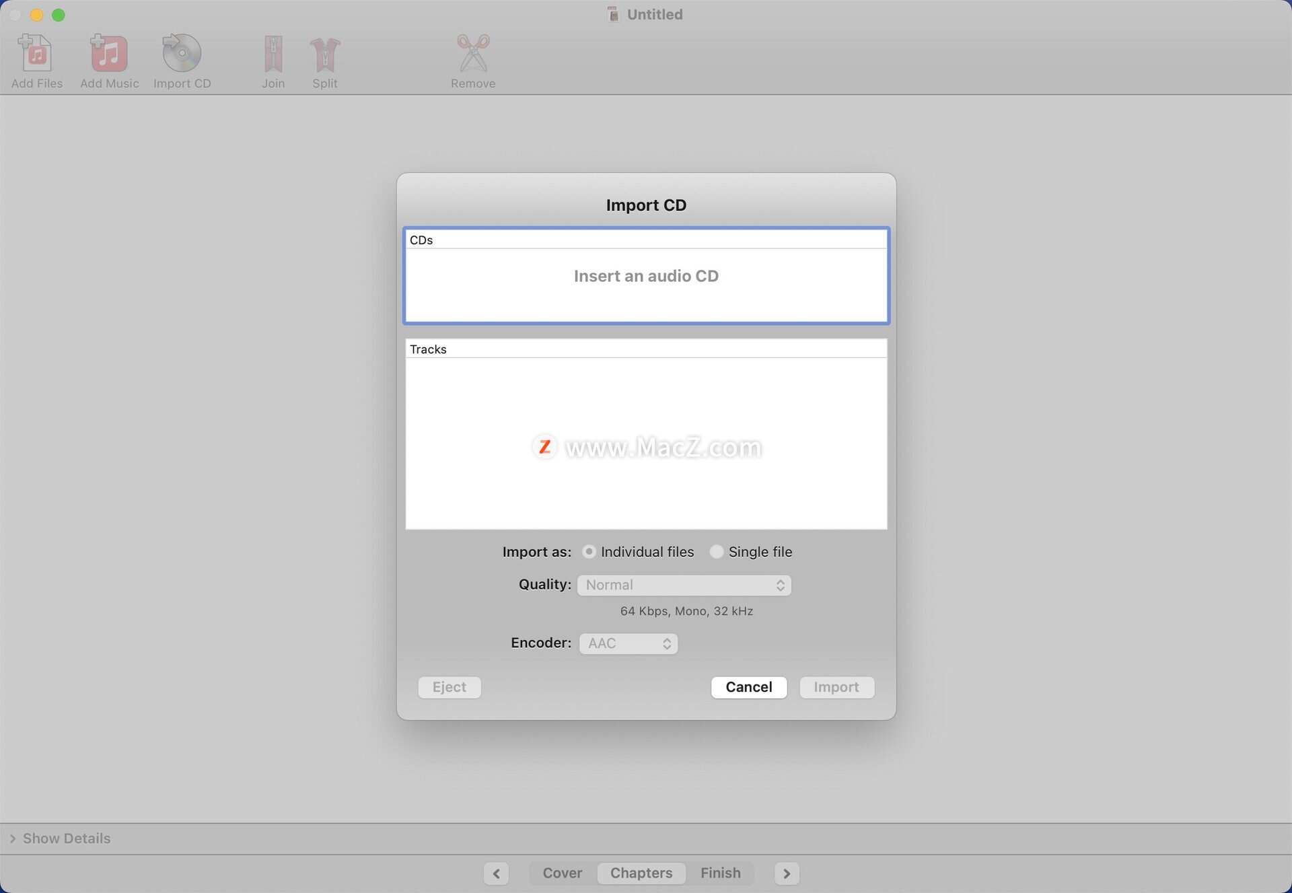
Task: Click the yellow minimize window button
Action: tap(37, 15)
